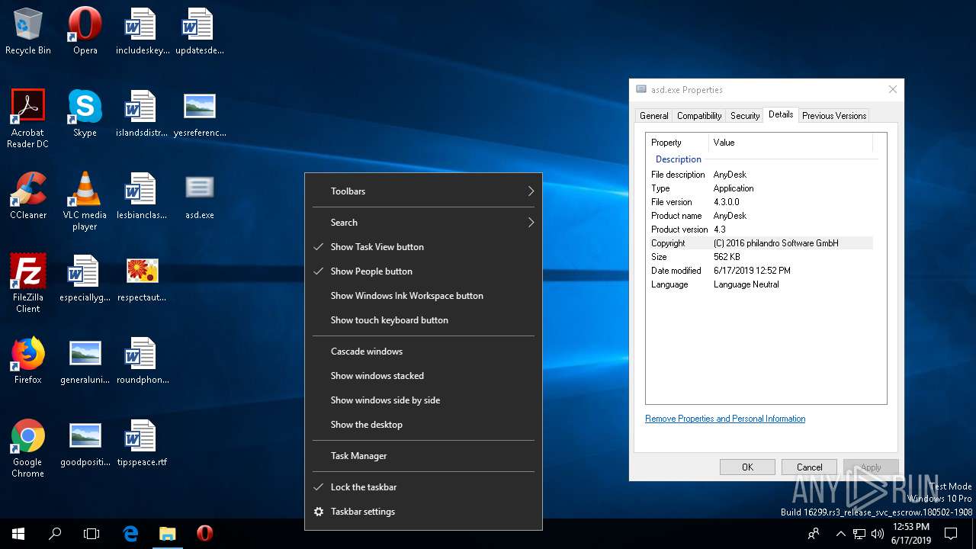Select the roundphon document icon
This screenshot has width=976, height=549.
142,360
